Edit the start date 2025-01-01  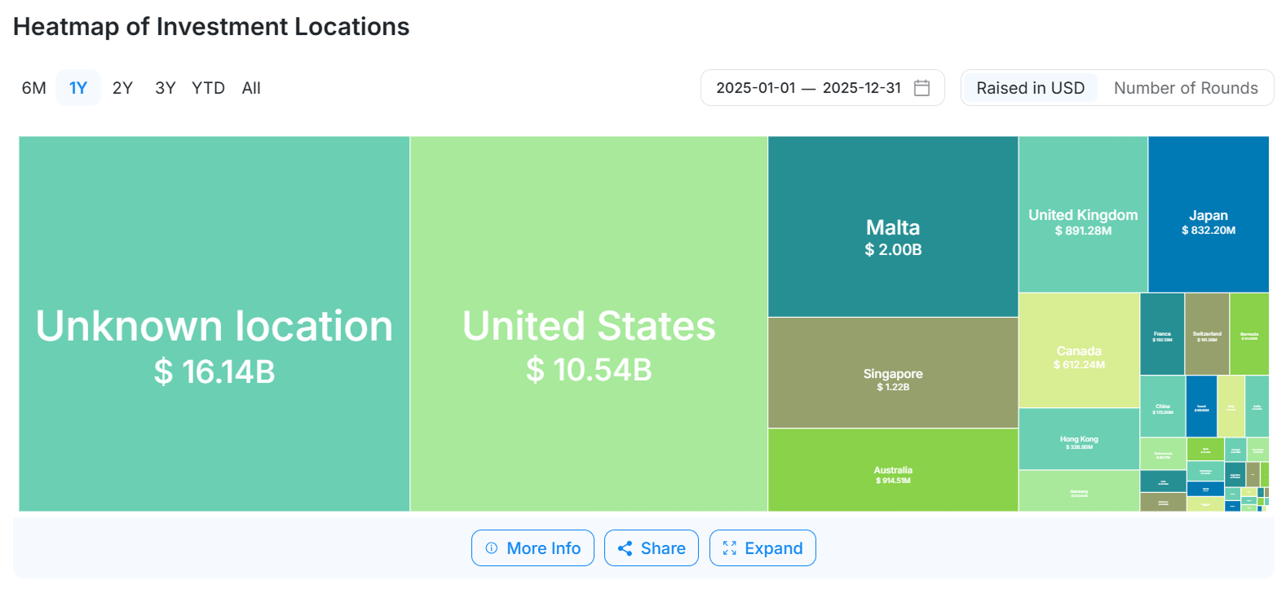tap(755, 88)
